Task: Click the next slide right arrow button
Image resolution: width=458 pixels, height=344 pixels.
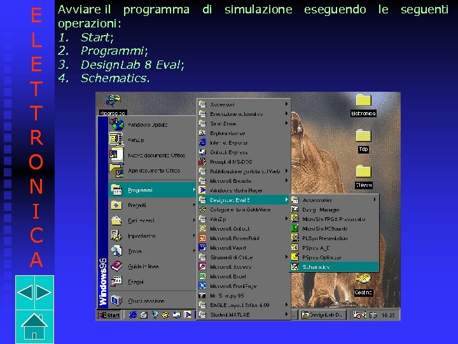Action: [44, 292]
